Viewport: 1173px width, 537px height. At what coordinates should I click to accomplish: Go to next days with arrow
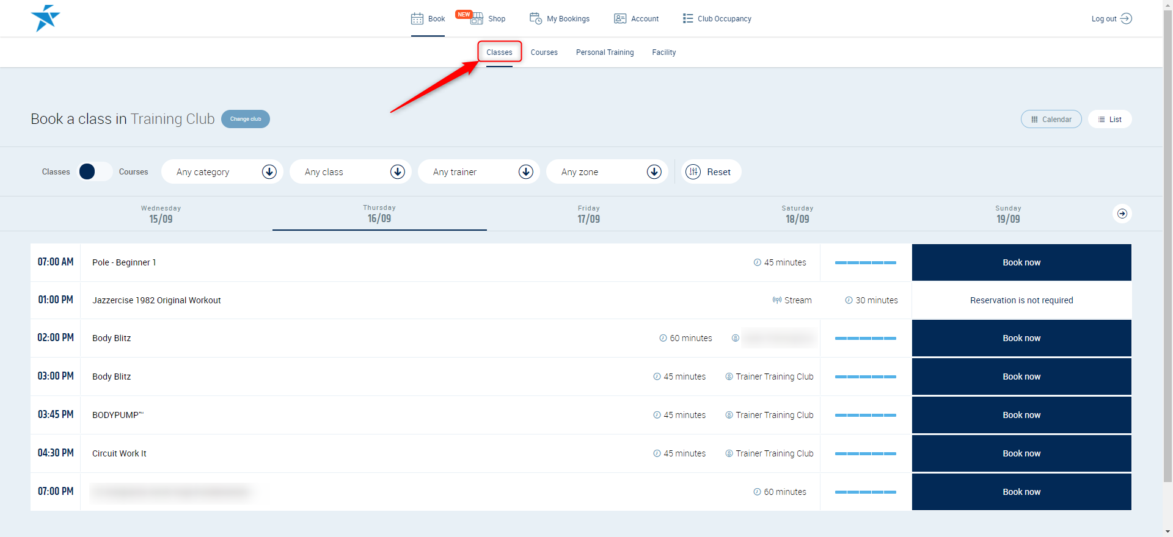pos(1122,214)
